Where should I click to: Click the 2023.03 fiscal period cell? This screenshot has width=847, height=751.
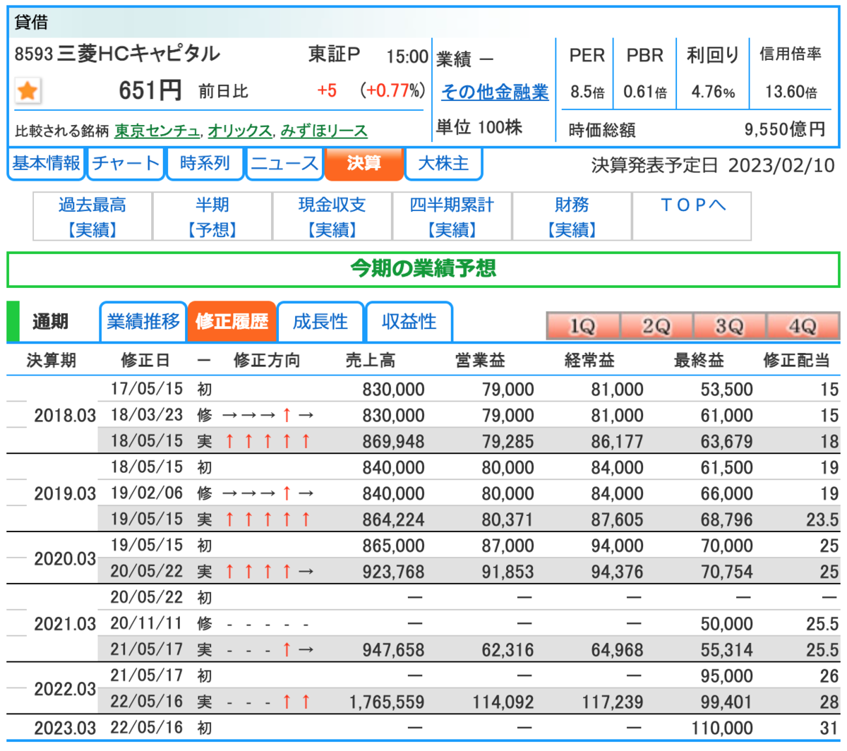pos(65,728)
